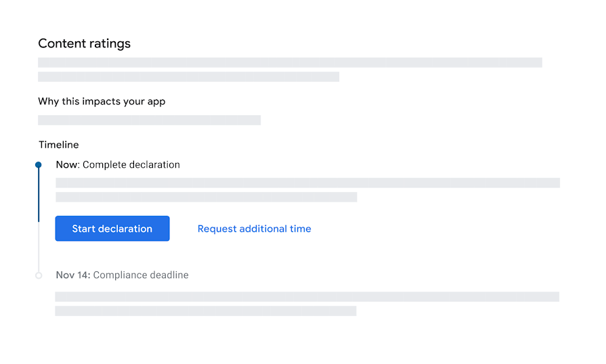Viewport: 606px width, 364px height.
Task: Click the Content ratings heading
Action: 84,43
